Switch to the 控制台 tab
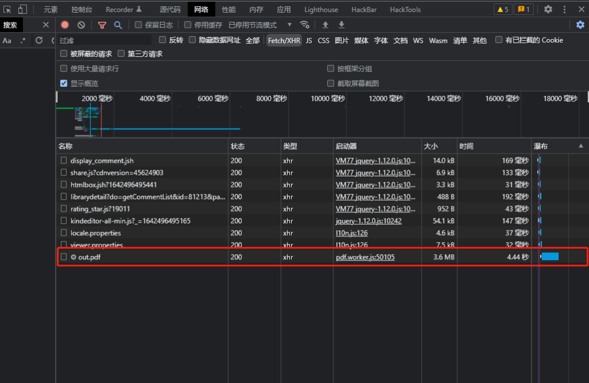The image size is (589, 383). click(x=82, y=9)
